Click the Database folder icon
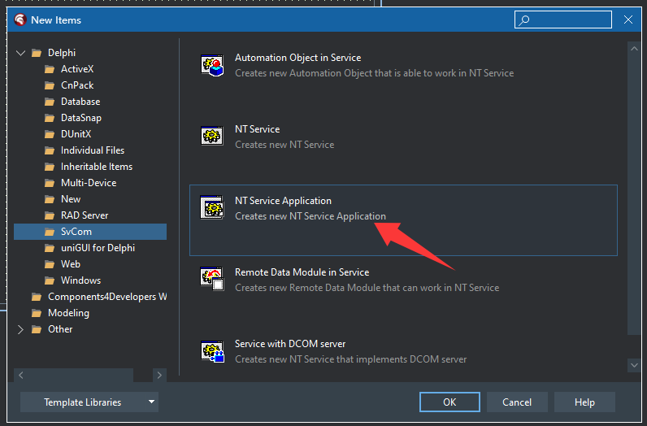 50,102
